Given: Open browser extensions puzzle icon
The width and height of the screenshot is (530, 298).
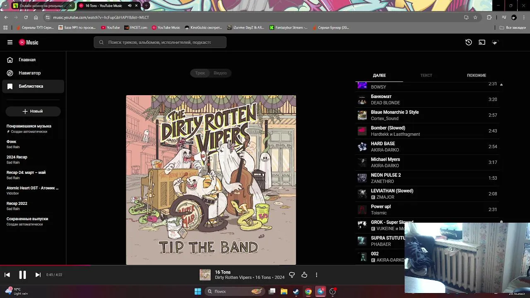Looking at the screenshot, I should pyautogui.click(x=489, y=17).
